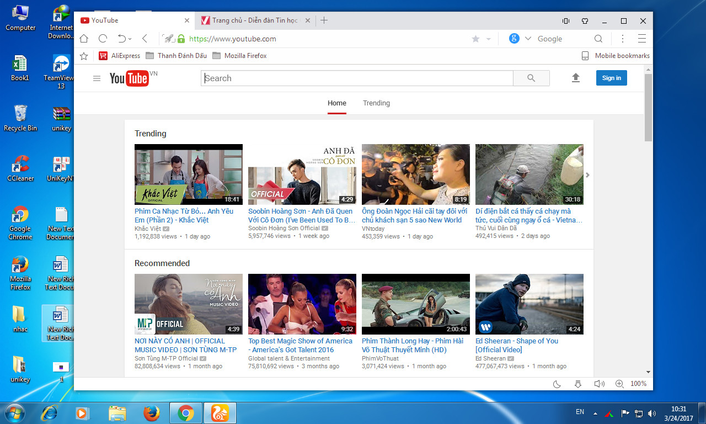Open Firefox from the taskbar
Image resolution: width=706 pixels, height=424 pixels.
(x=151, y=413)
